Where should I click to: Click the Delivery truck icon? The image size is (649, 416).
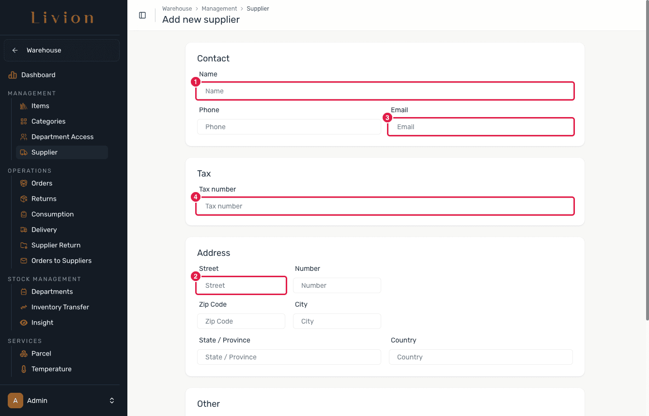(23, 230)
